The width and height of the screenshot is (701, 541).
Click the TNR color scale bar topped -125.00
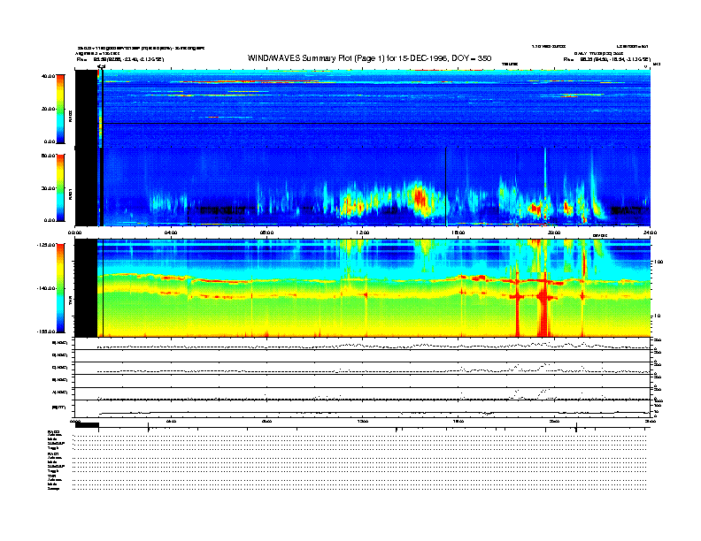pos(60,288)
